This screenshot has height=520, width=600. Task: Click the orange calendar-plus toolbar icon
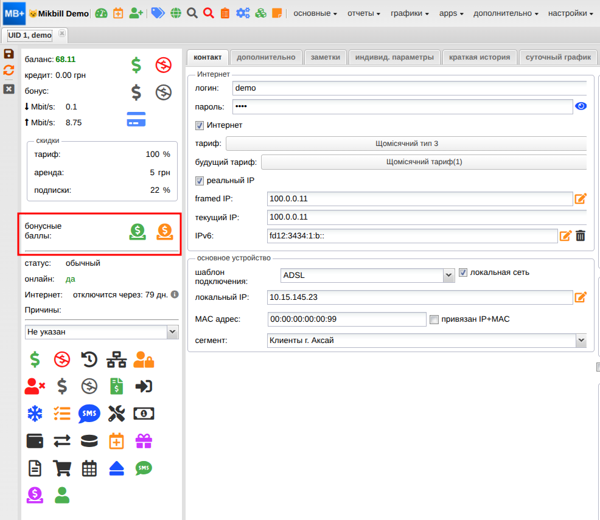(x=118, y=13)
